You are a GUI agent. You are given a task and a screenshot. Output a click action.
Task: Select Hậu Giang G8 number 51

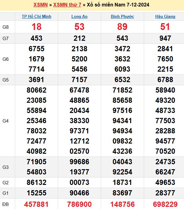tap(165, 27)
